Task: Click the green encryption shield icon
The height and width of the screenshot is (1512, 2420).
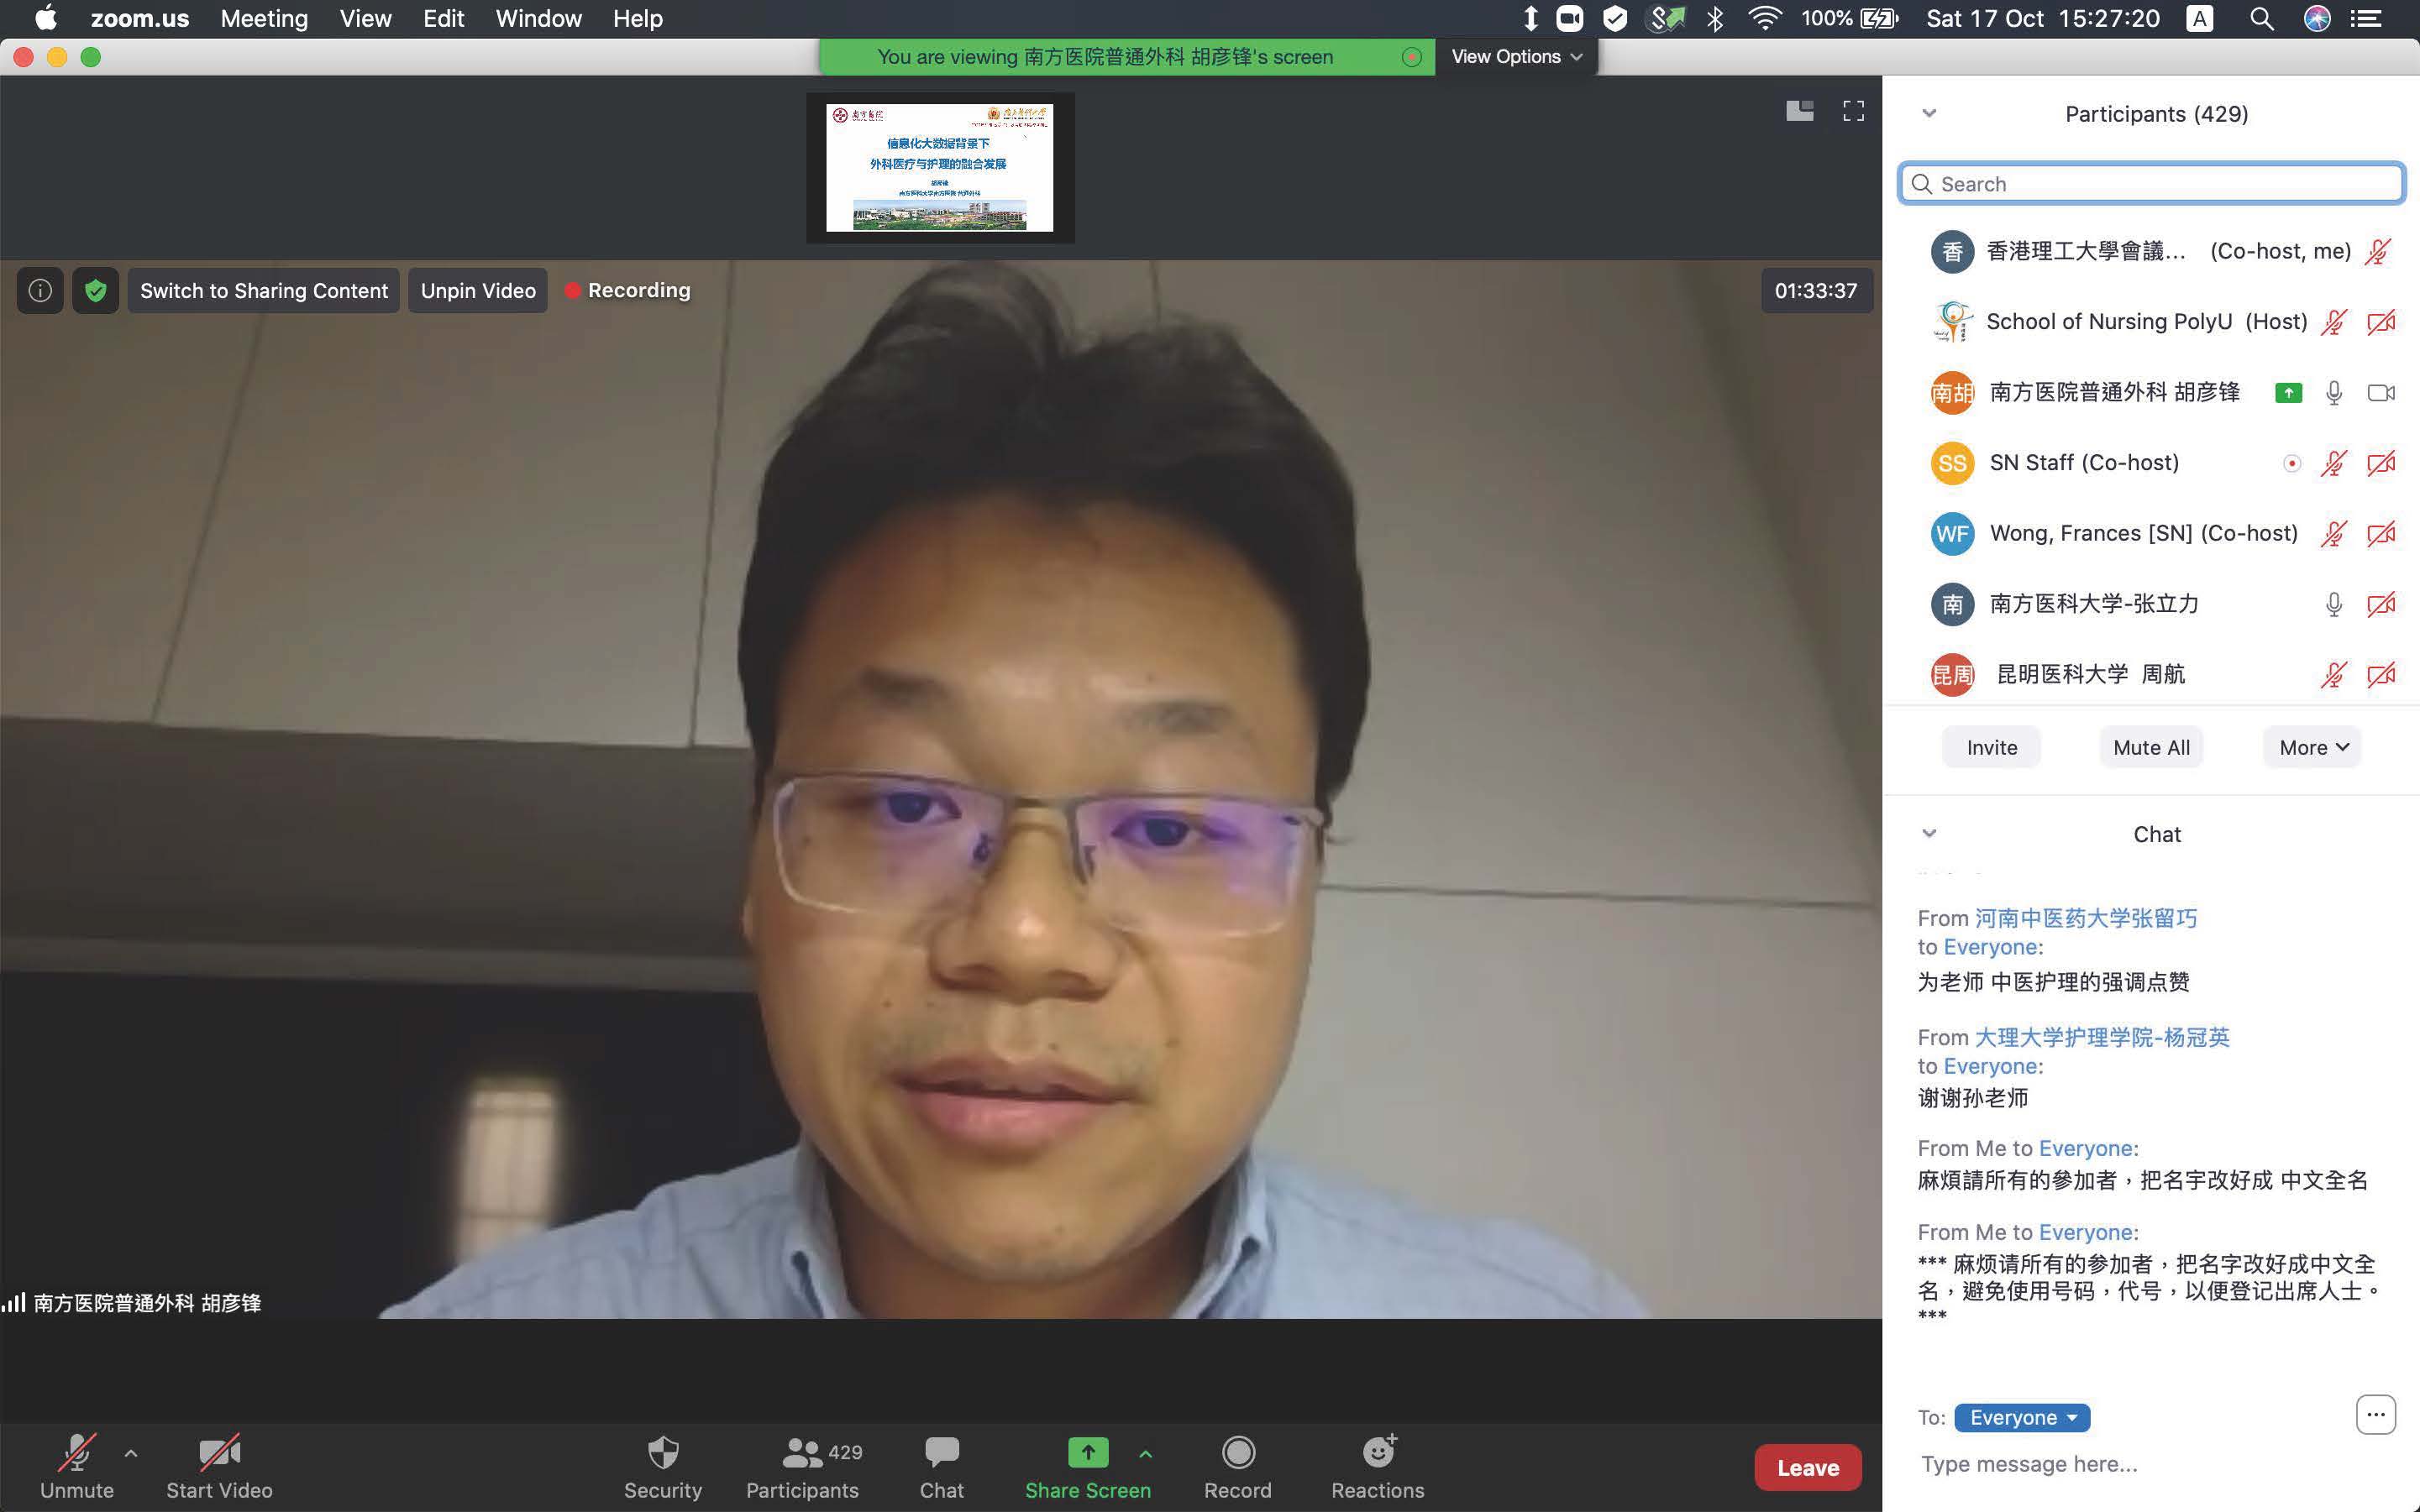Action: coord(96,291)
